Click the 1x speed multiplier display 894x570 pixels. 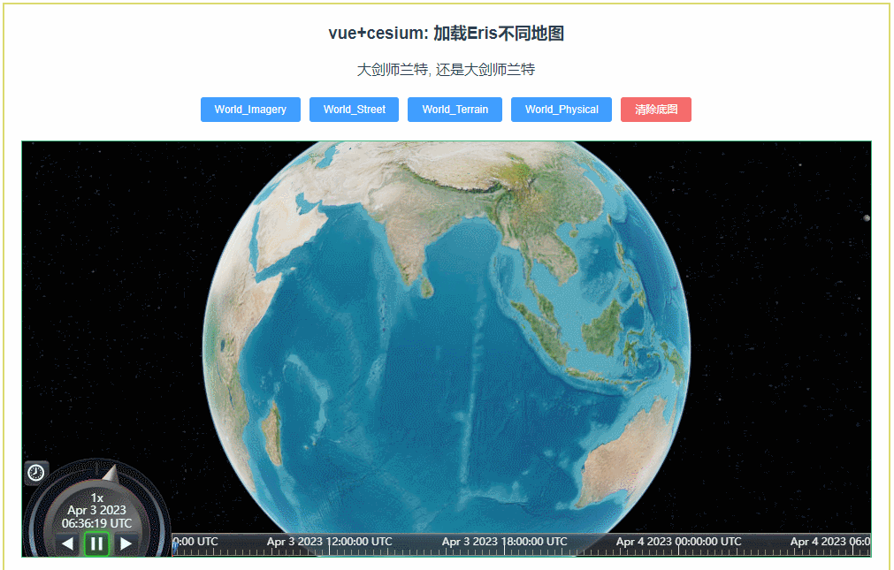click(96, 496)
